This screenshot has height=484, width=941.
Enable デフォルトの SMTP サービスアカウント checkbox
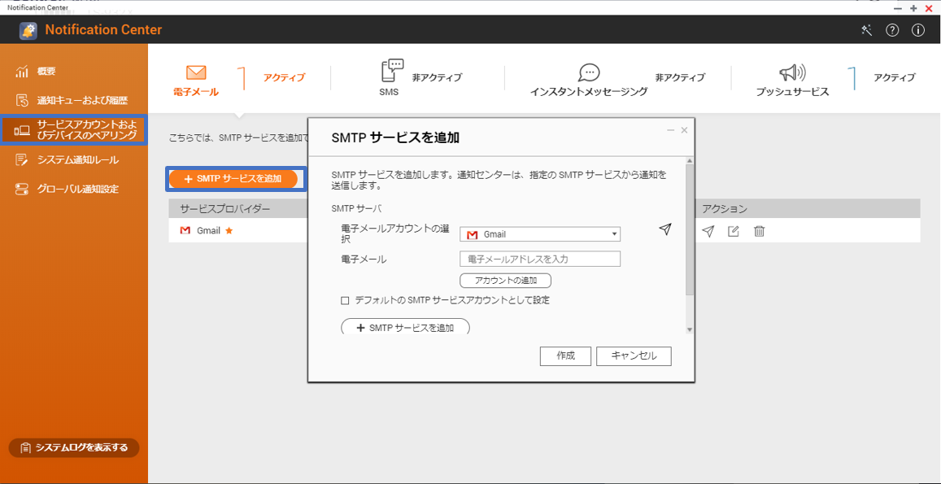345,300
